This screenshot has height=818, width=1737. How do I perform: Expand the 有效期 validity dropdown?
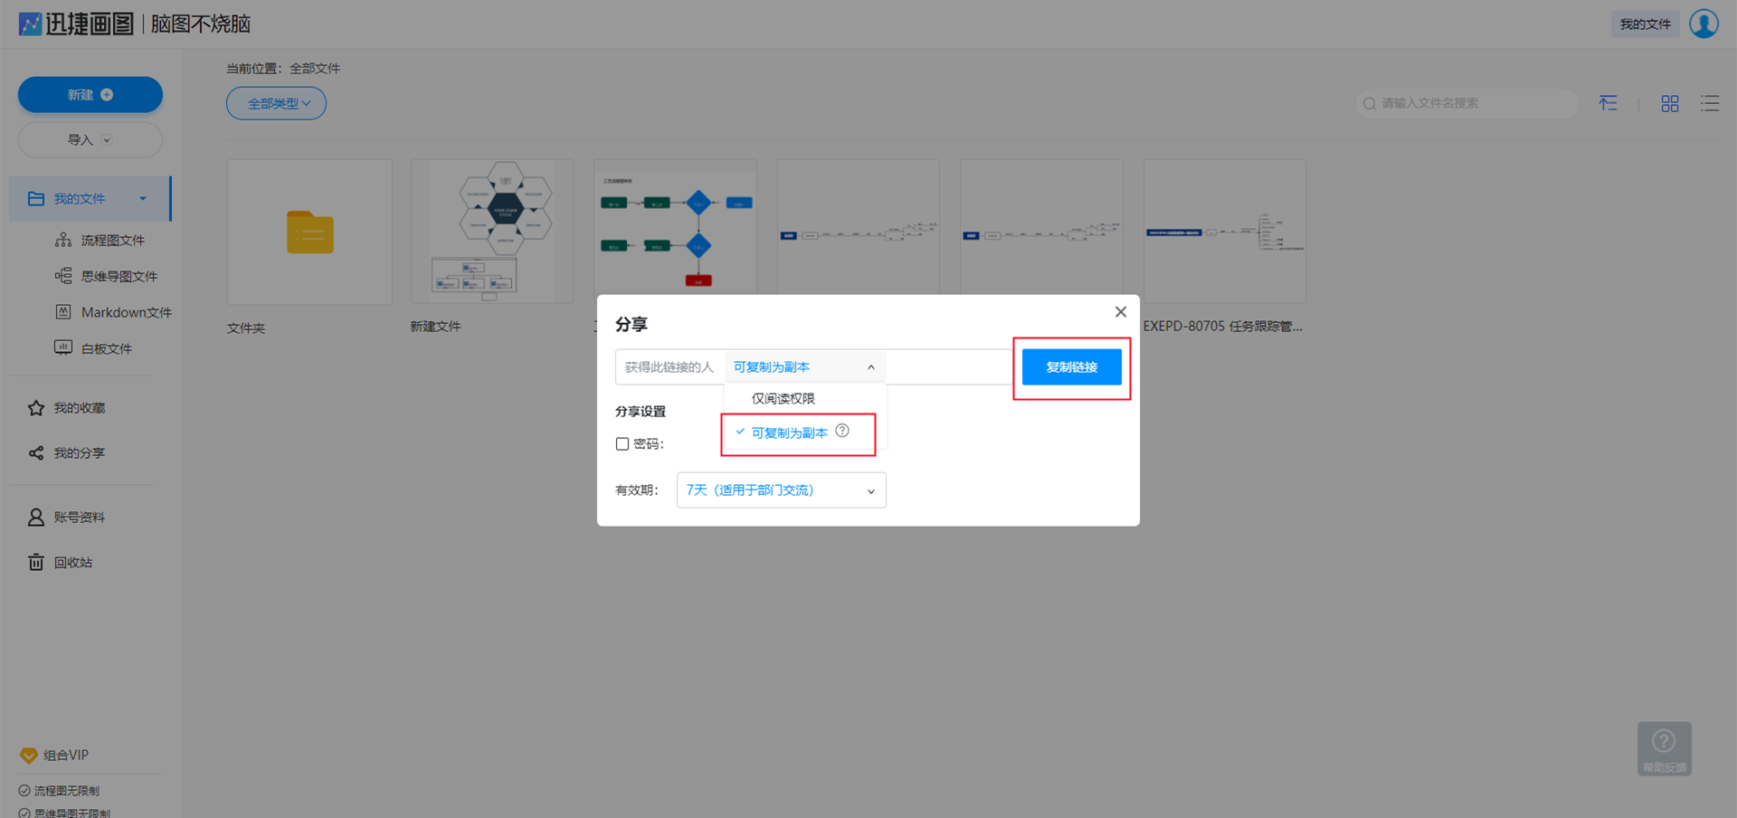coord(781,490)
